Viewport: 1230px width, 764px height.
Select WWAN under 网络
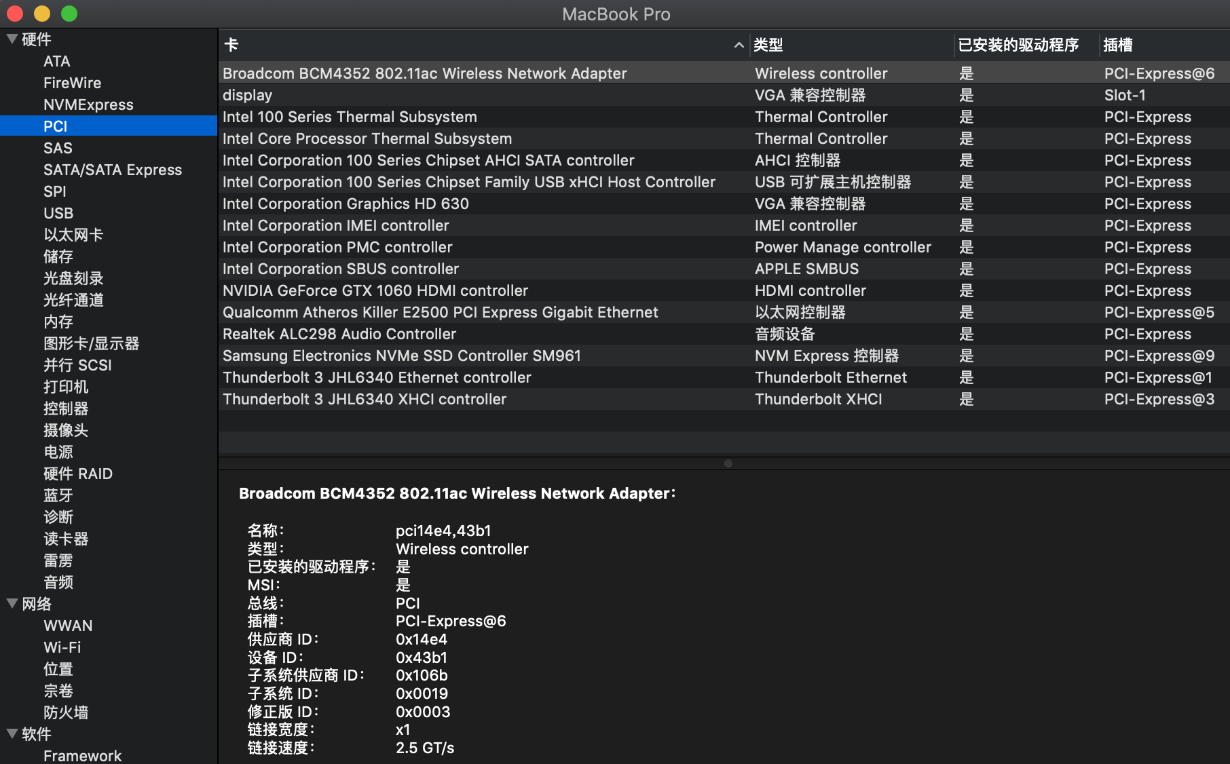point(68,626)
